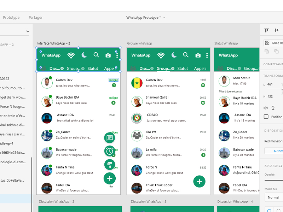Click the Grille de répétition button

tap(273, 43)
